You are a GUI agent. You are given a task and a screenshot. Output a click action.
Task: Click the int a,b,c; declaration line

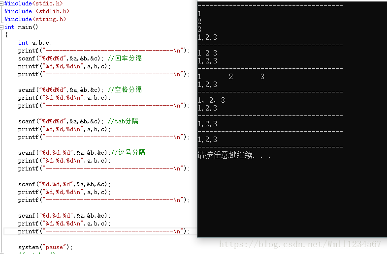(35, 43)
